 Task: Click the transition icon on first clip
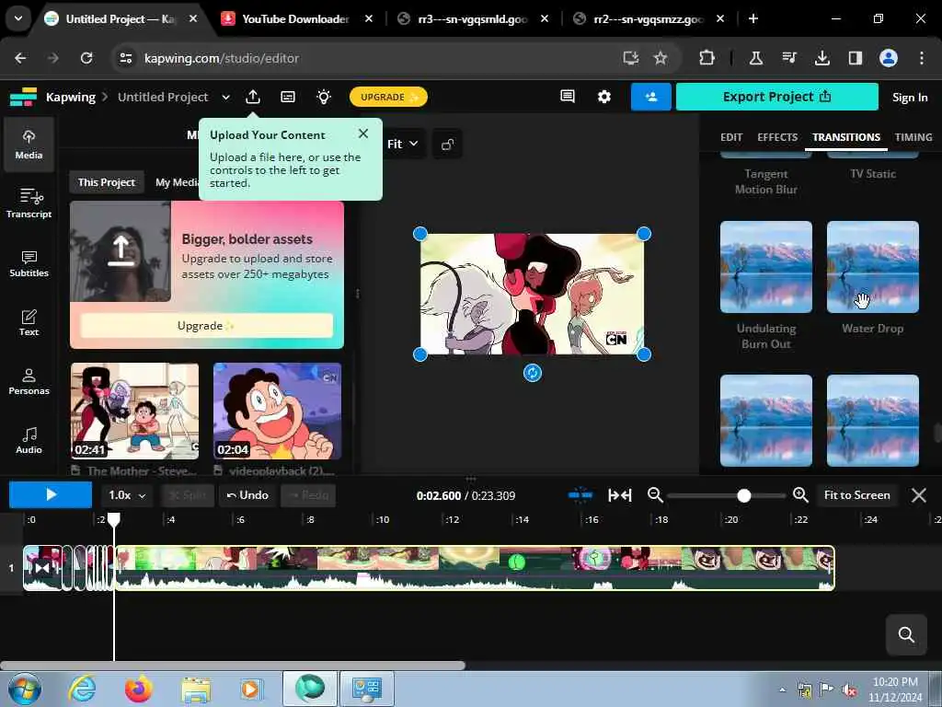tap(41, 567)
